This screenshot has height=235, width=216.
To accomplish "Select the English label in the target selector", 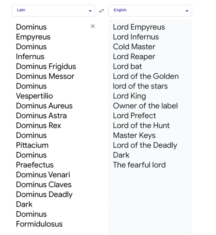I will (x=120, y=10).
